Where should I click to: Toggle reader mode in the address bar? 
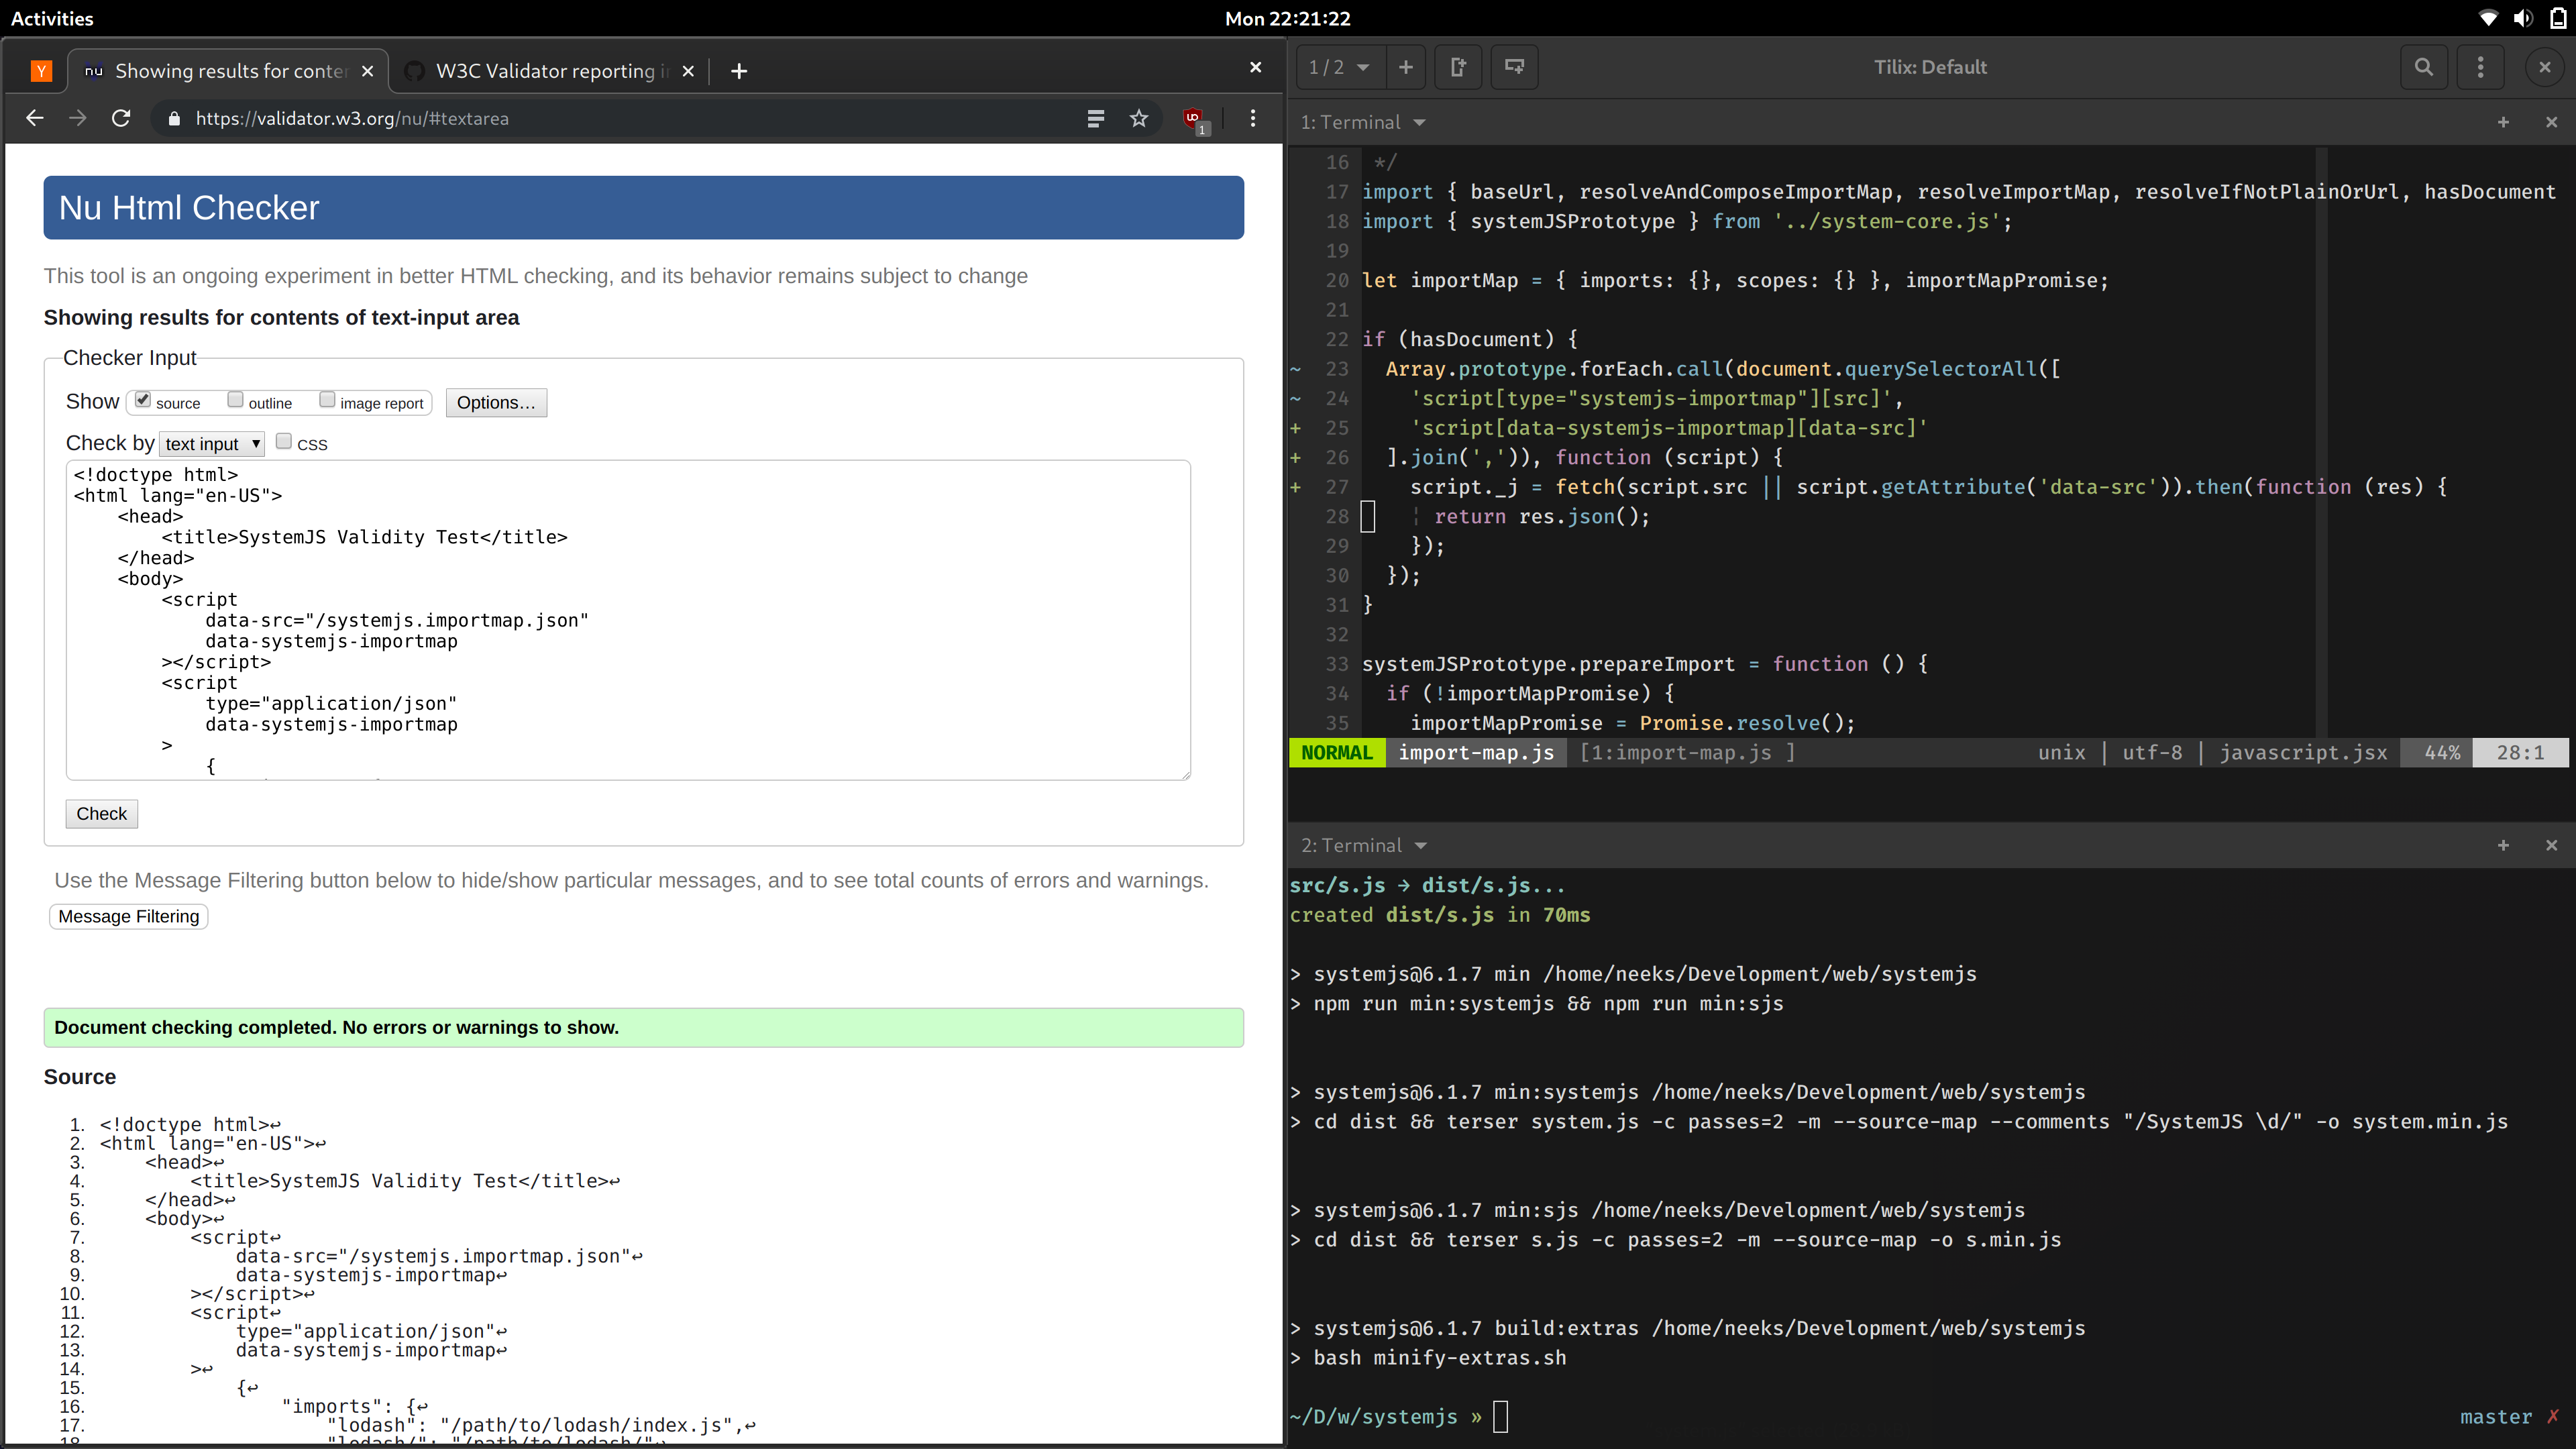[x=1096, y=118]
